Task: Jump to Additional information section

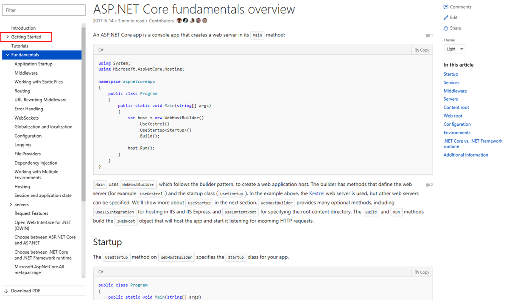Action: pyautogui.click(x=466, y=155)
